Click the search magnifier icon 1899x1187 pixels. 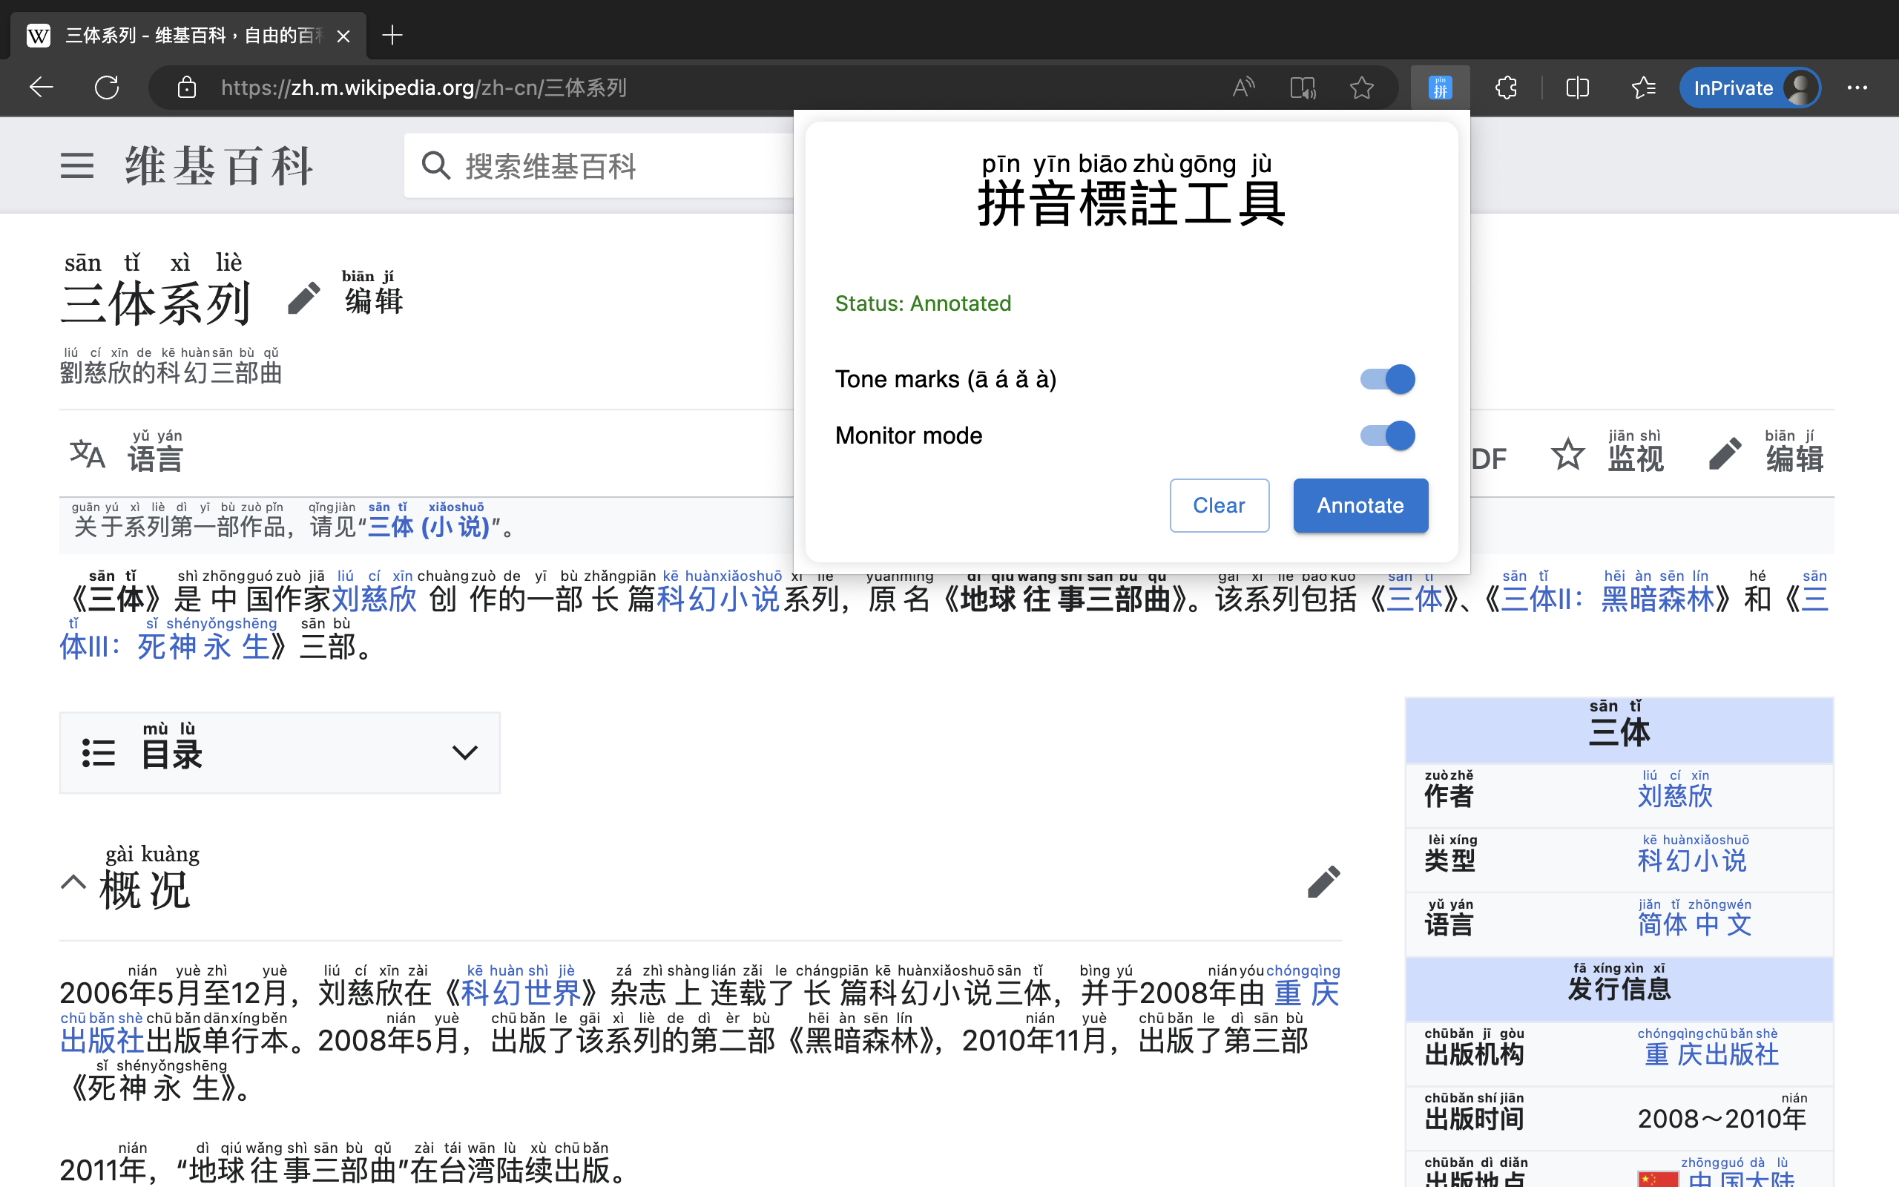[435, 165]
